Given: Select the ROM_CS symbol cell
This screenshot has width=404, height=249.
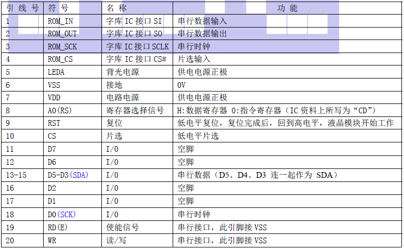Looking at the screenshot, I should (x=60, y=59).
